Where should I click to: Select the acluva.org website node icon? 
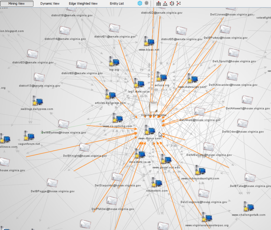click(x=161, y=77)
